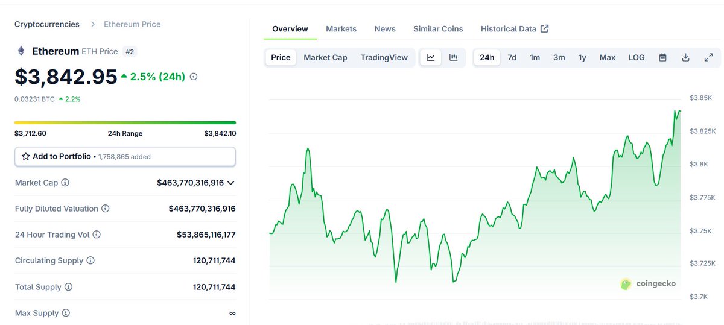Click the star icon in Add to Portfolio
The width and height of the screenshot is (724, 325).
click(x=25, y=156)
